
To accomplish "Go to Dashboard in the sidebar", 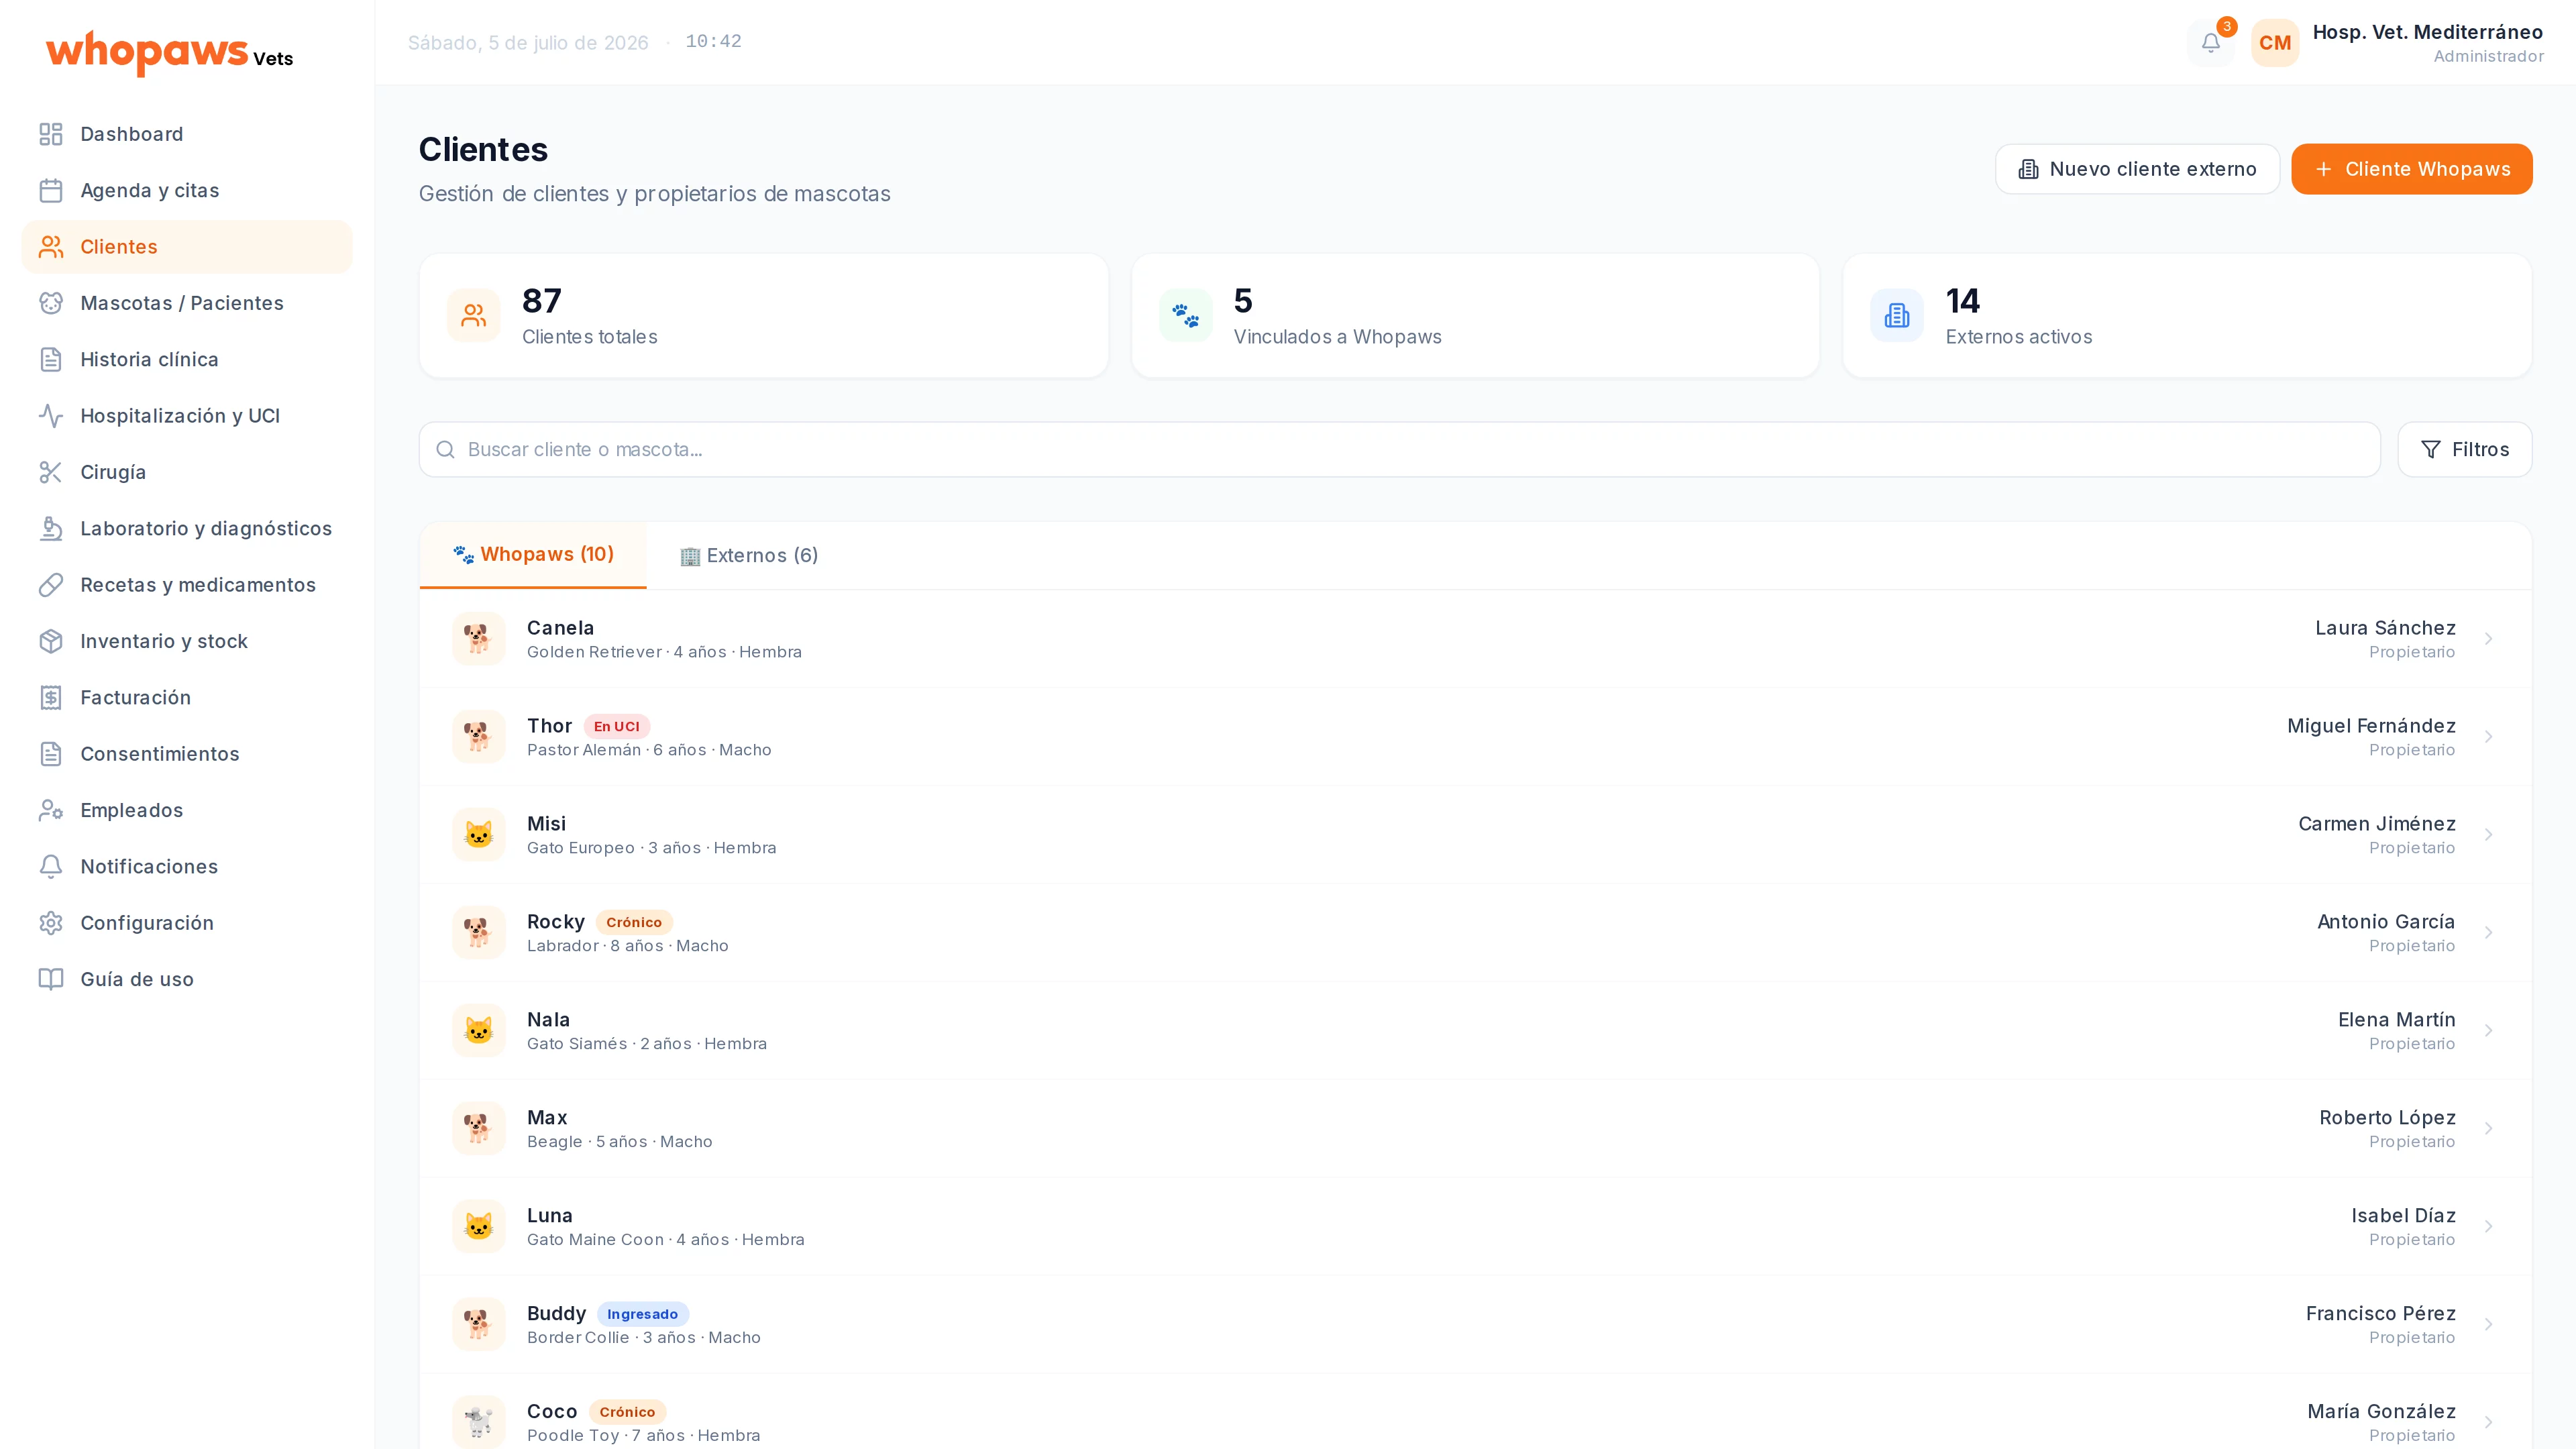I will [187, 134].
